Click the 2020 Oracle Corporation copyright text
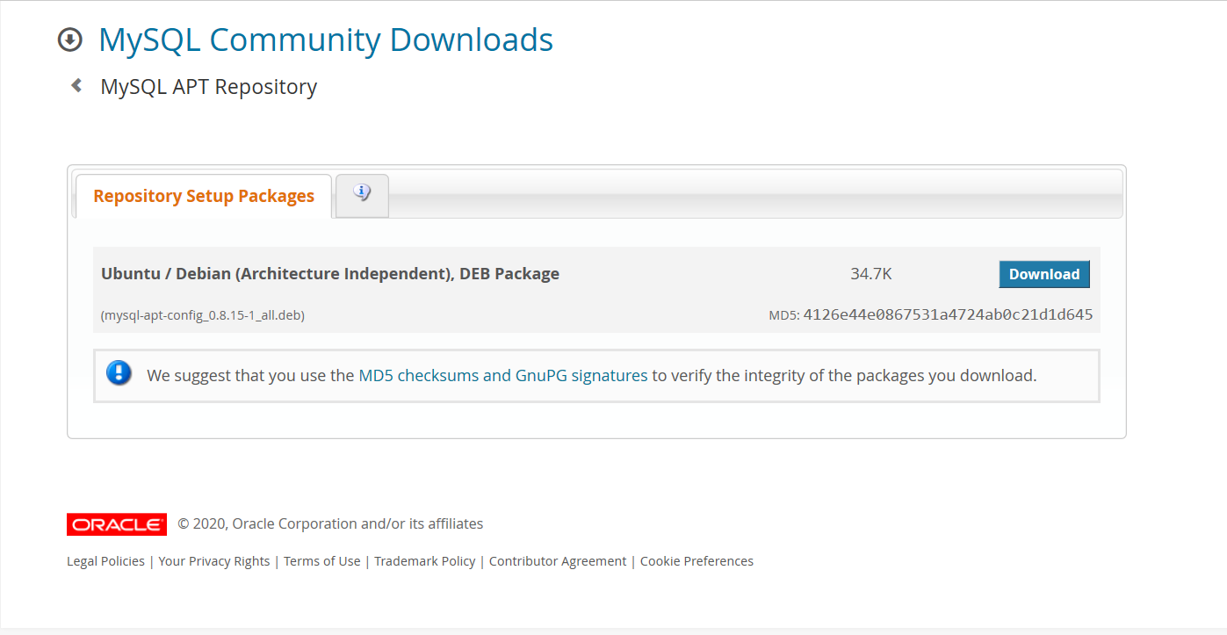Screen dimensions: 1227x635 (330, 523)
